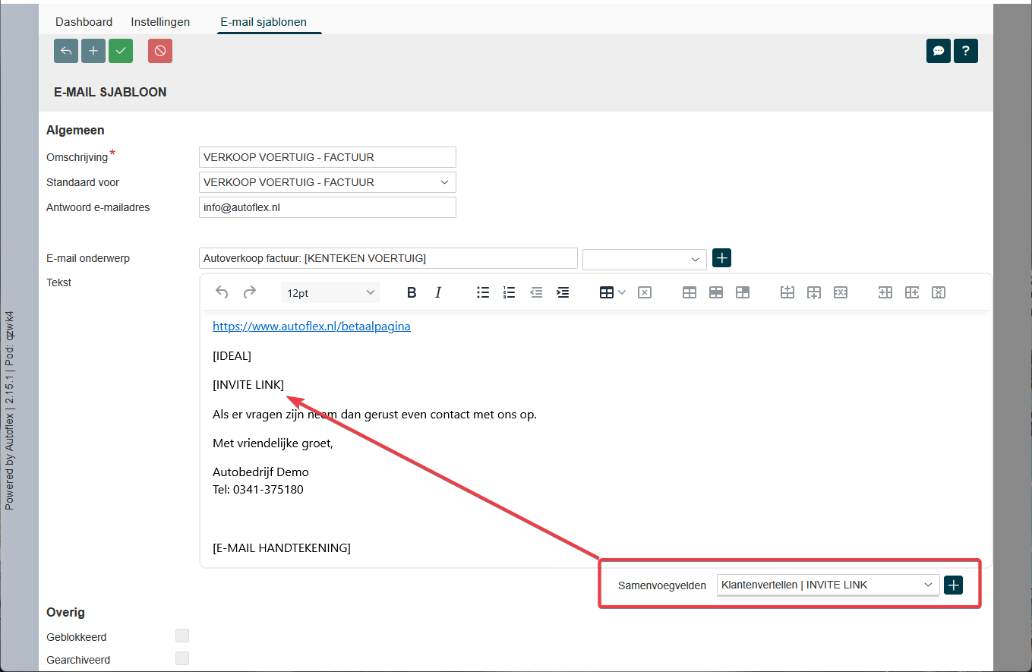The width and height of the screenshot is (1032, 672).
Task: Switch to the Dashboard tab
Action: (x=84, y=22)
